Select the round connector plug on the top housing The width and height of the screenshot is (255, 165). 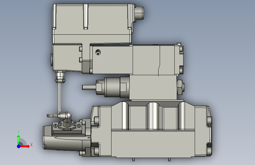(x=139, y=13)
